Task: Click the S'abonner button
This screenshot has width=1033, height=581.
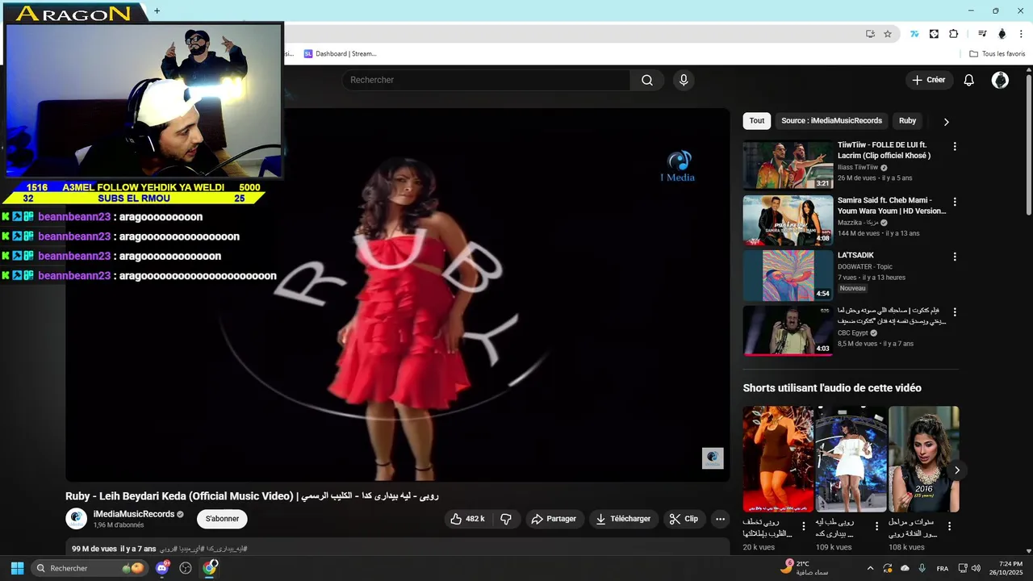Action: (x=222, y=519)
